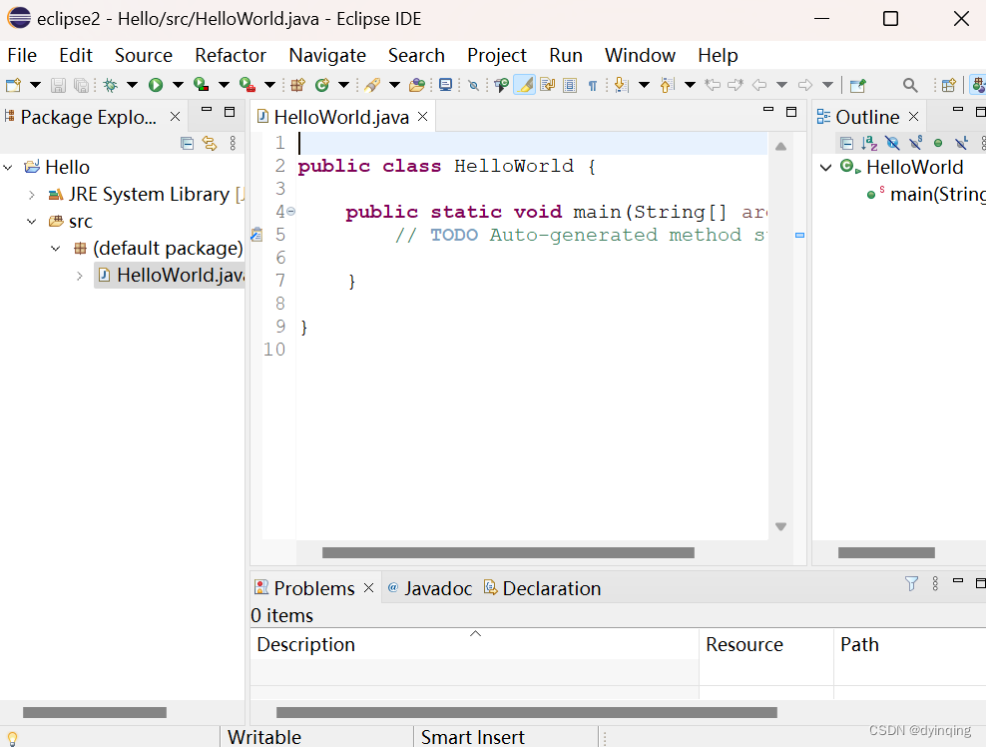The image size is (986, 747).
Task: Open dropdown arrow beside Run icon
Action: (178, 85)
